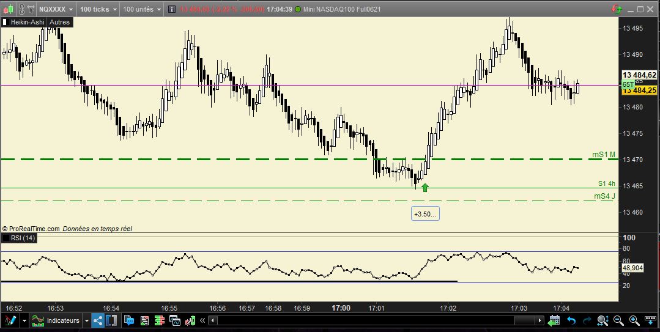
Task: Click the cursor mode arrows icon
Action: click(x=32, y=9)
